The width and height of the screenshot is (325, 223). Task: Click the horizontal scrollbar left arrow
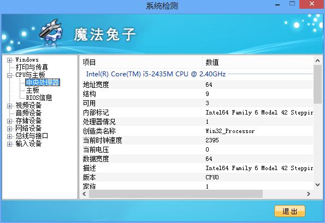click(84, 194)
